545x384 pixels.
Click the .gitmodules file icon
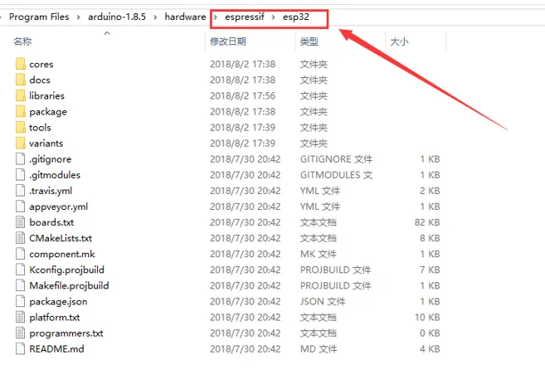(x=21, y=175)
